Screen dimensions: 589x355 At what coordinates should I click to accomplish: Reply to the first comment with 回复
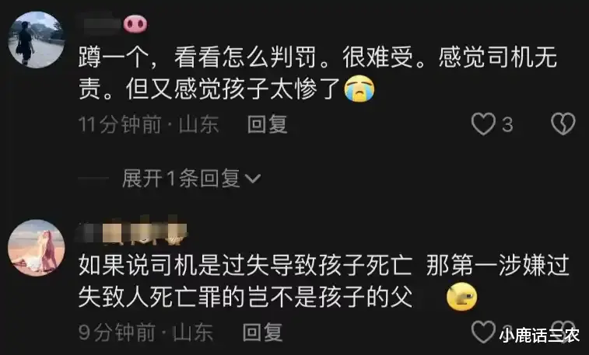pyautogui.click(x=267, y=124)
